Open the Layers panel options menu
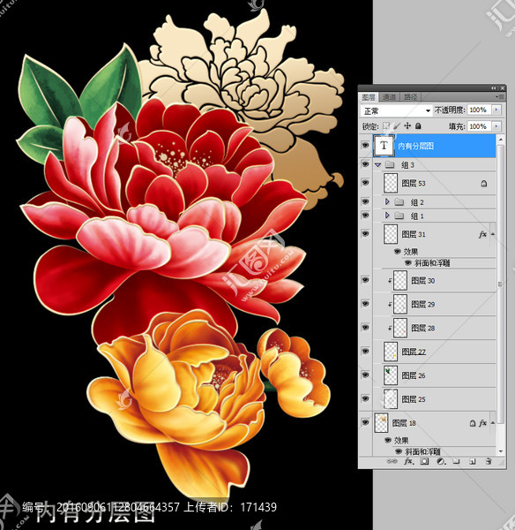The height and width of the screenshot is (530, 515). coord(501,97)
